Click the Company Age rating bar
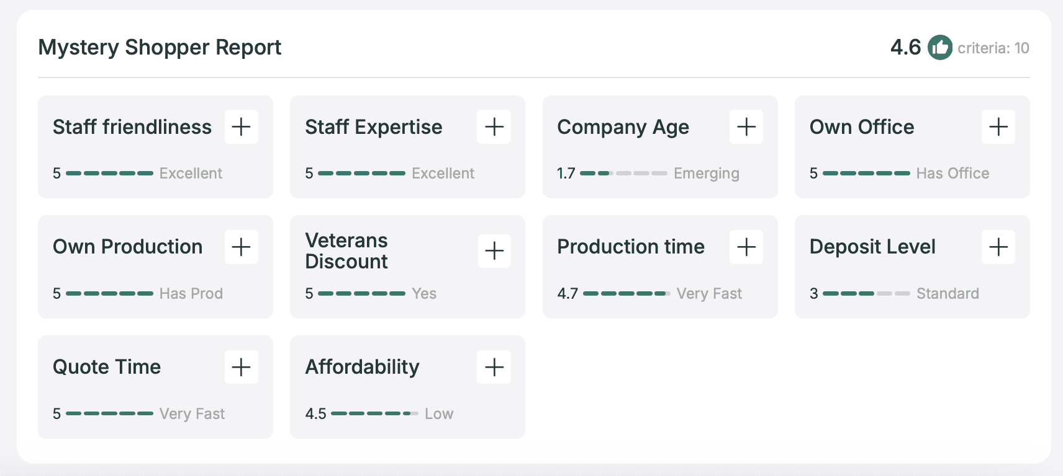This screenshot has height=476, width=1063. coord(623,174)
